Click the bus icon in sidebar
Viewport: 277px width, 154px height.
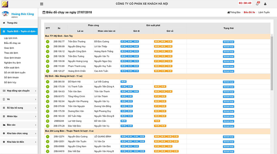[4, 31]
